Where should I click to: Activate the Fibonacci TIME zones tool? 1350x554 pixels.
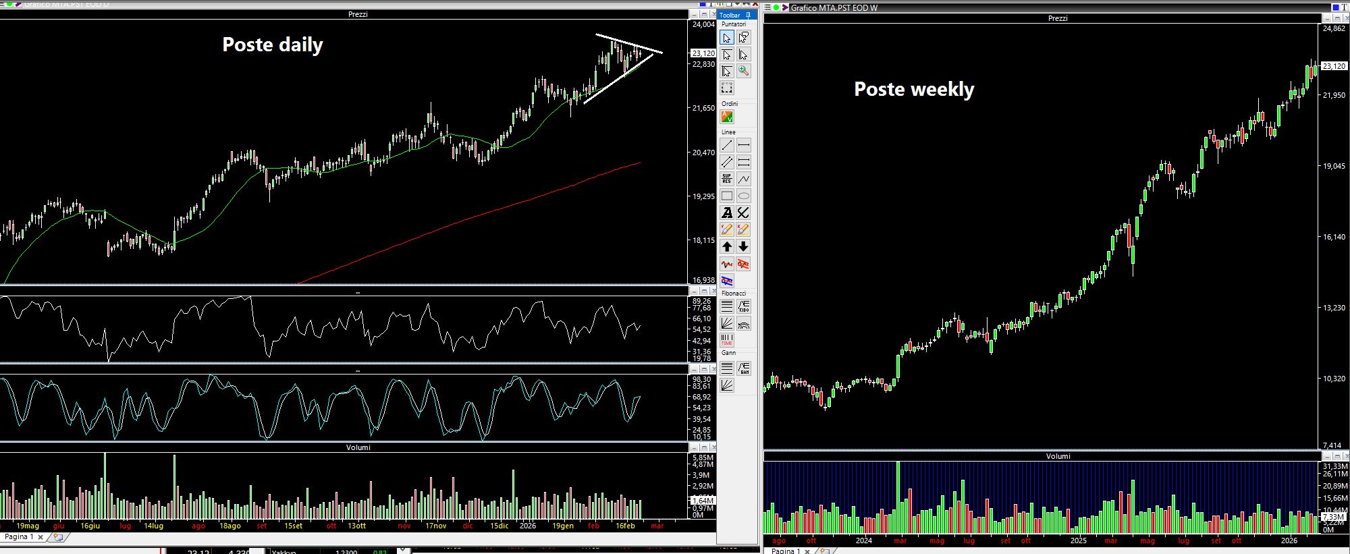tap(726, 340)
